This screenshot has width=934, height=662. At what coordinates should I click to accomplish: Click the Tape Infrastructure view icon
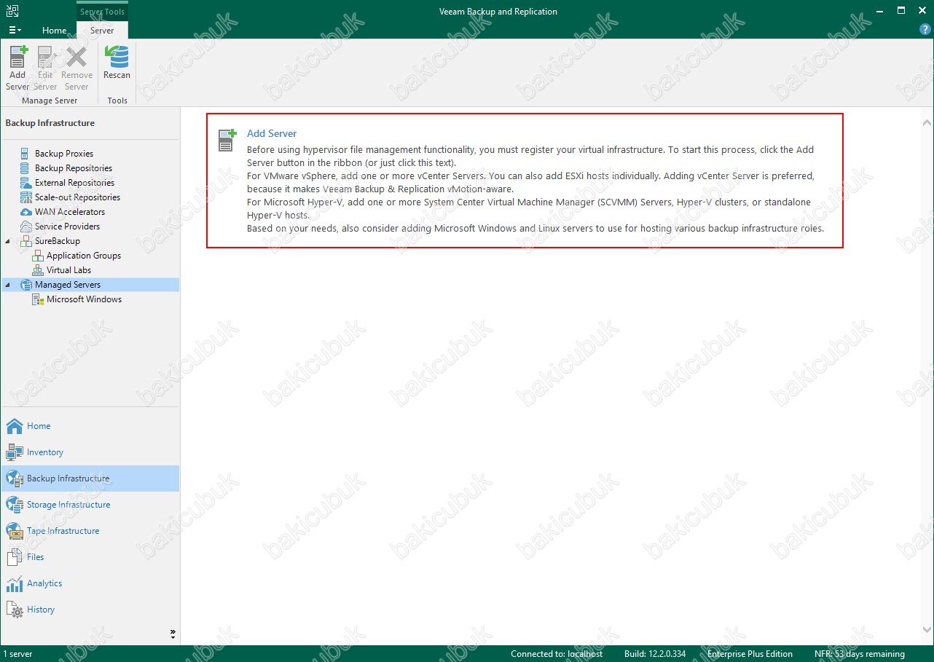(x=15, y=531)
